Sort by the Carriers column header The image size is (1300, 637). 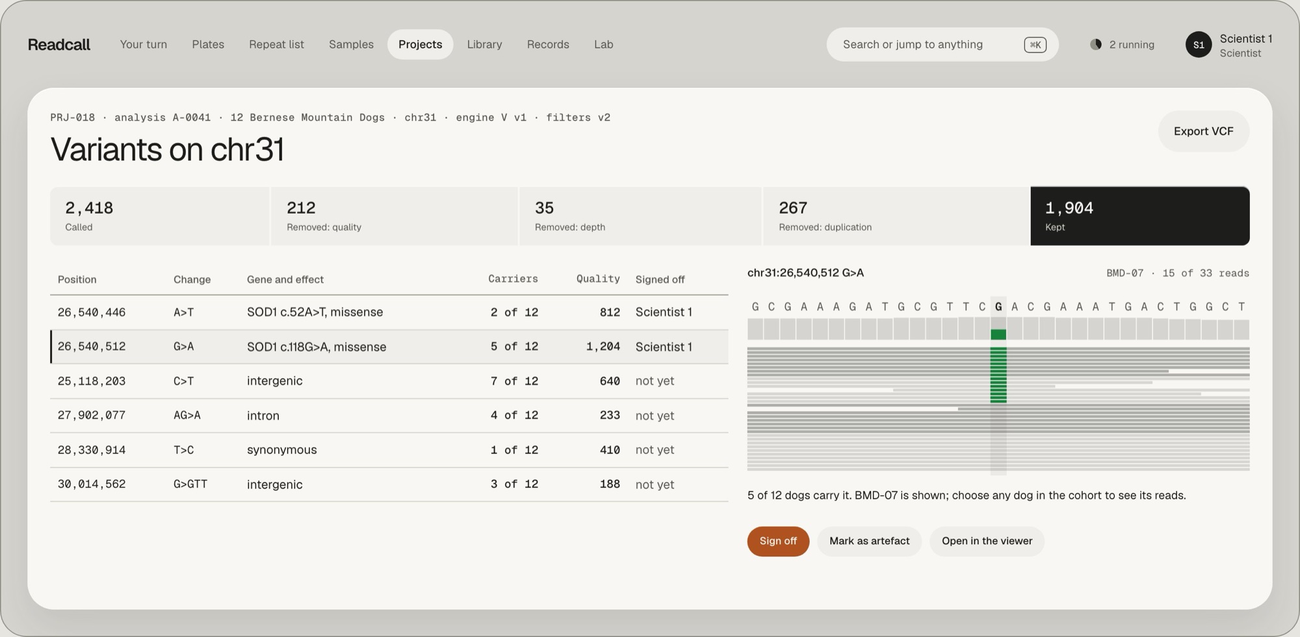tap(513, 279)
